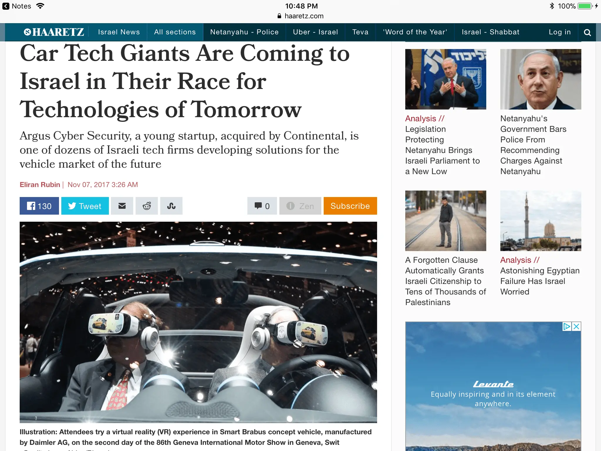
Task: Open author Eliran Rubin's page
Action: point(40,185)
